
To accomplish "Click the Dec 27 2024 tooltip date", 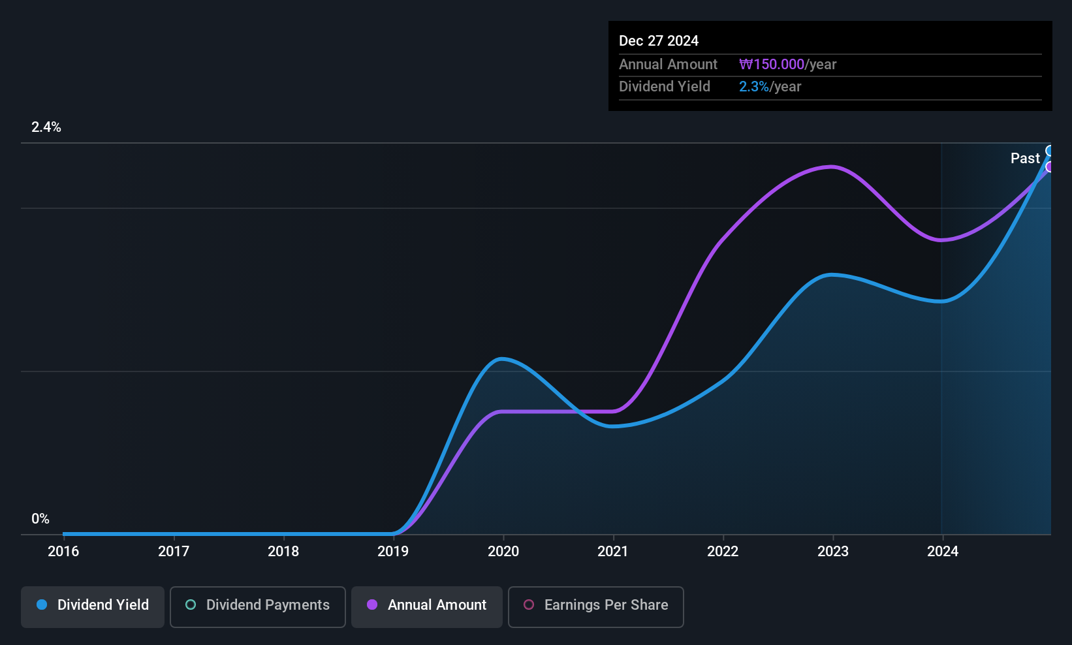I will pos(659,40).
